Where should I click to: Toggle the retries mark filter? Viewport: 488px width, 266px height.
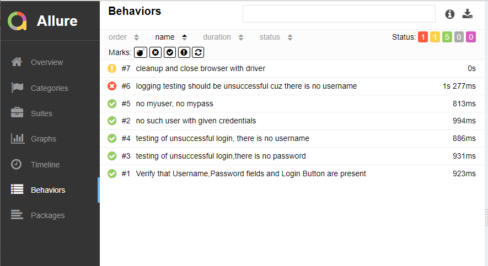(x=199, y=52)
